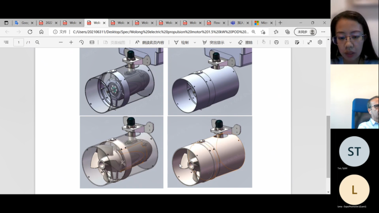This screenshot has height=213, width=379.
Task: Zoom in with the plus button
Action: point(71,42)
